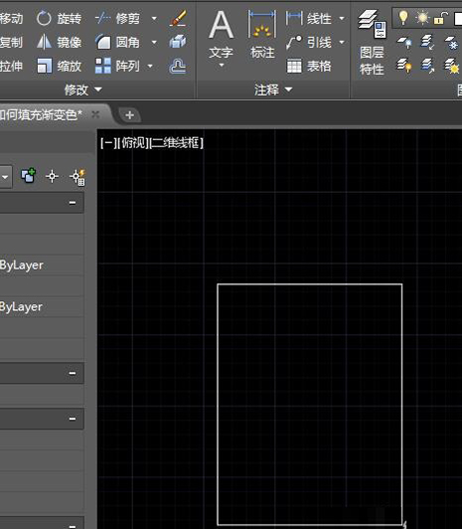Click the Make Current layer icon

click(x=404, y=43)
